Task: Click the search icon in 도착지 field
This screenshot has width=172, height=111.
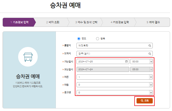Action: 150,54
